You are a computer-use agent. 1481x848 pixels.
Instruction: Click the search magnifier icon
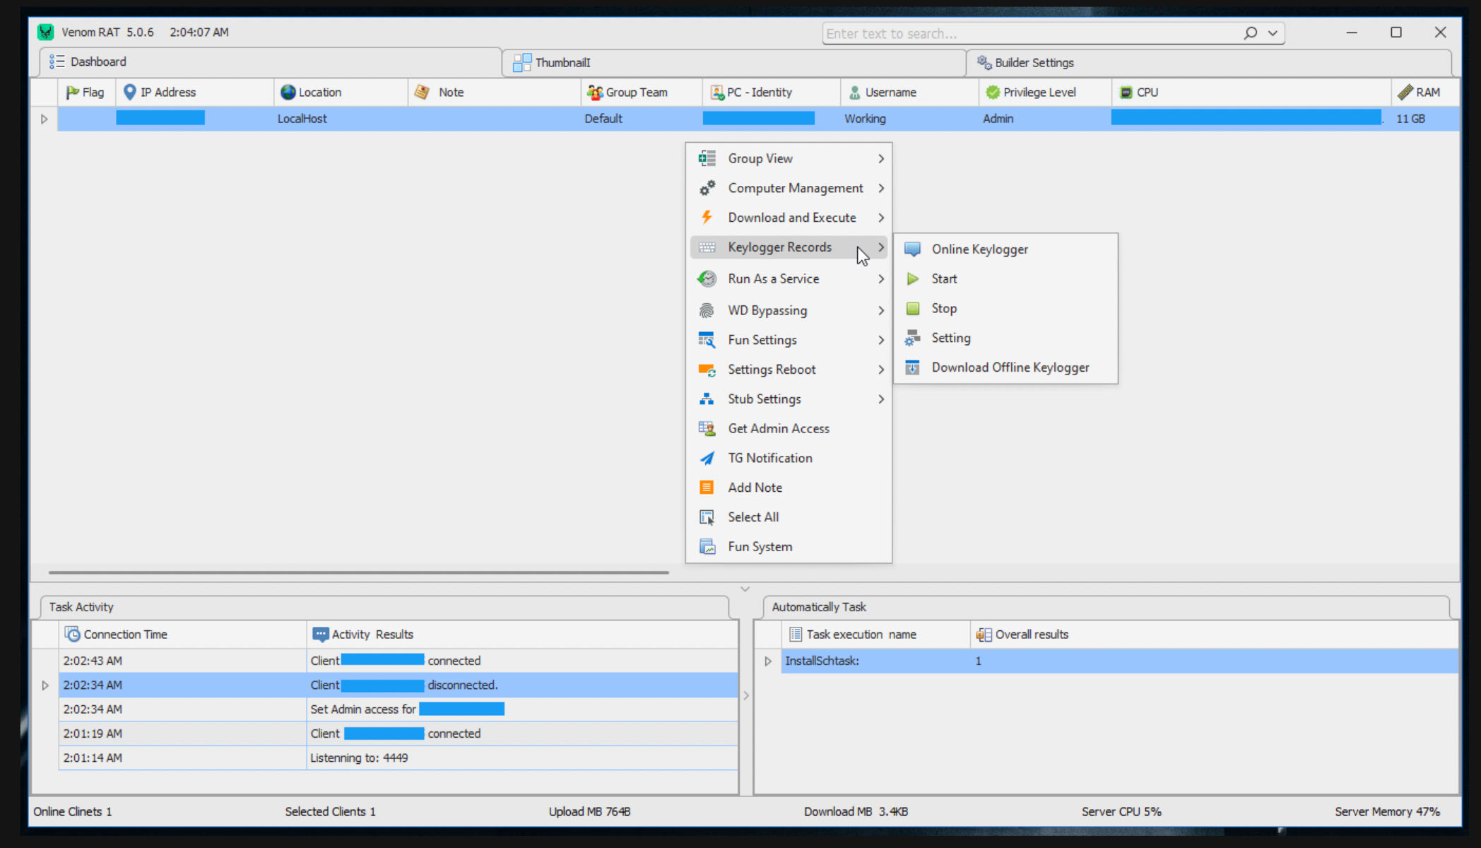(1250, 33)
